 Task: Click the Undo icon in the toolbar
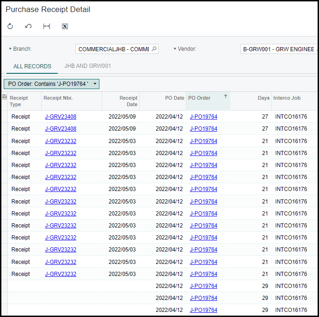pos(28,26)
